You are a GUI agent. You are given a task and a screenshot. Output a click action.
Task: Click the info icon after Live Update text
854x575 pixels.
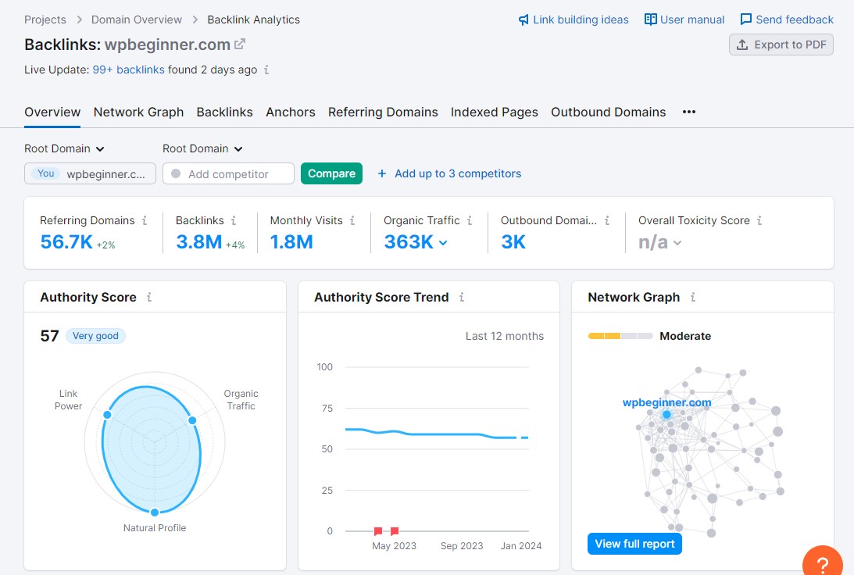[x=266, y=70]
